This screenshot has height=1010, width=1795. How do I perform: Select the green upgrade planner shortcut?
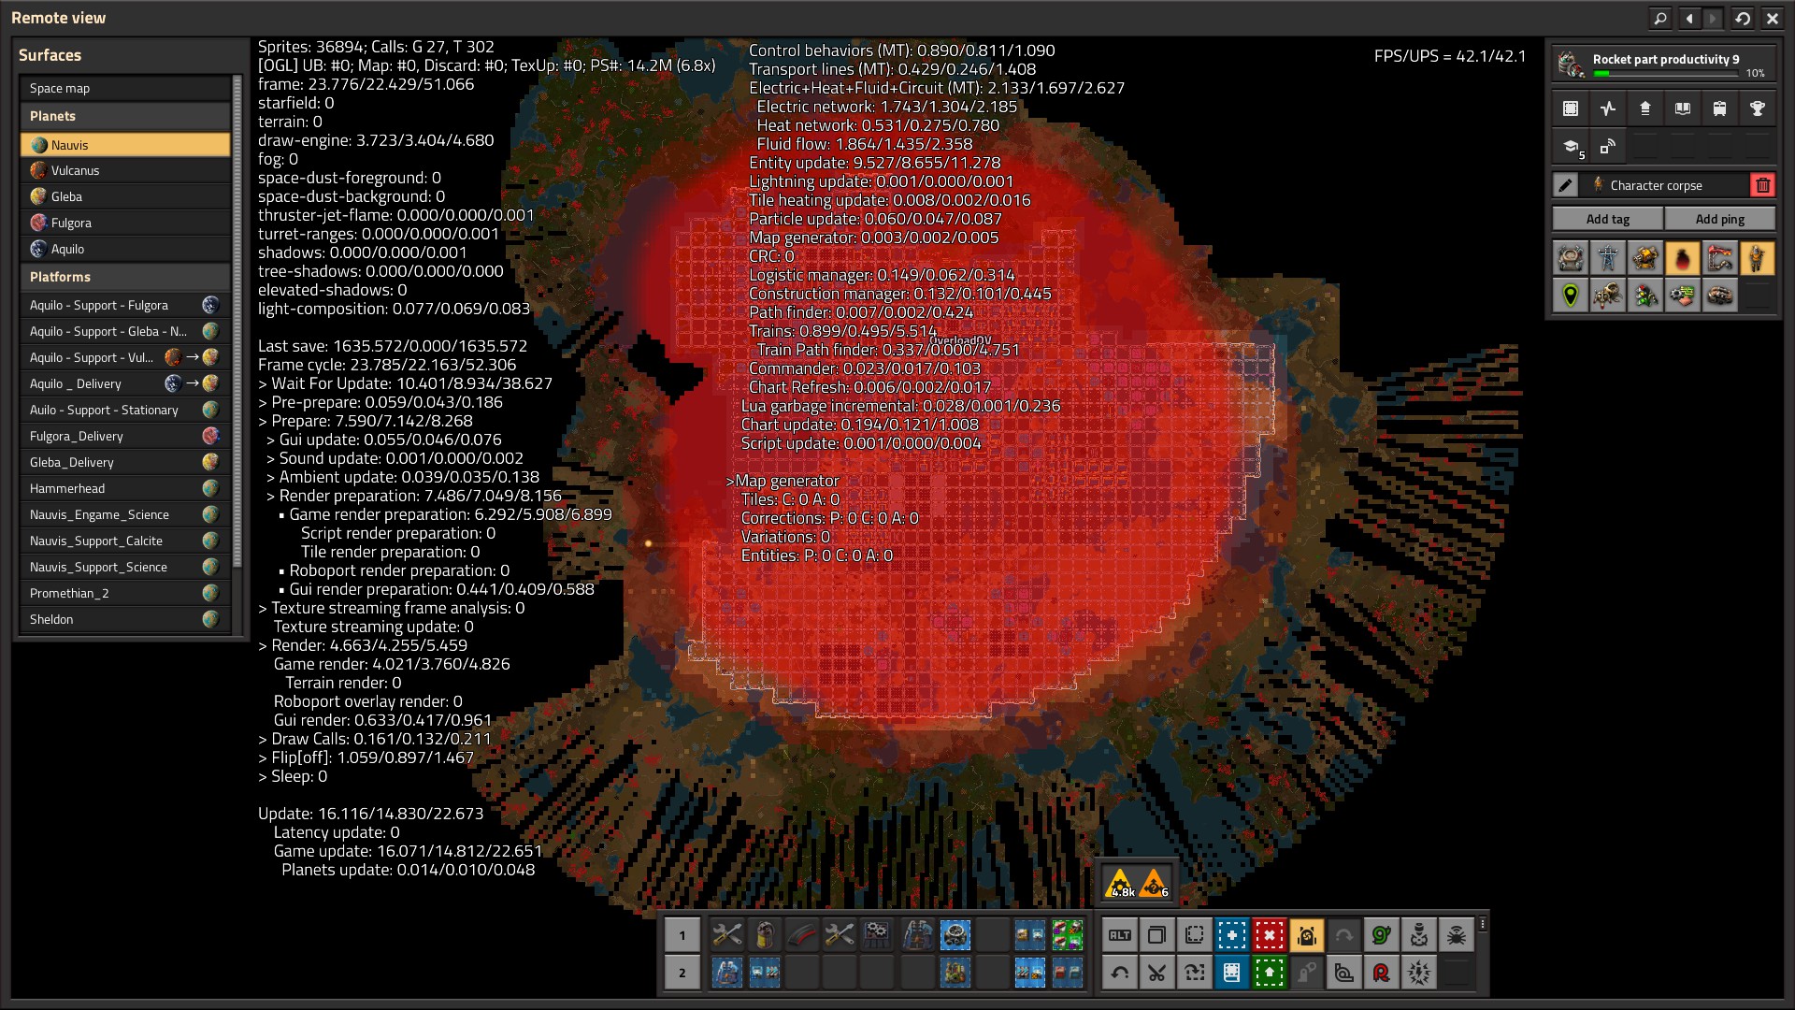1270,973
